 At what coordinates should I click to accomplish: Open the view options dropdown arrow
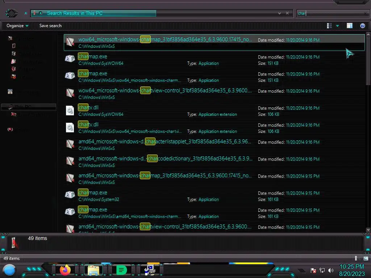click(338, 26)
